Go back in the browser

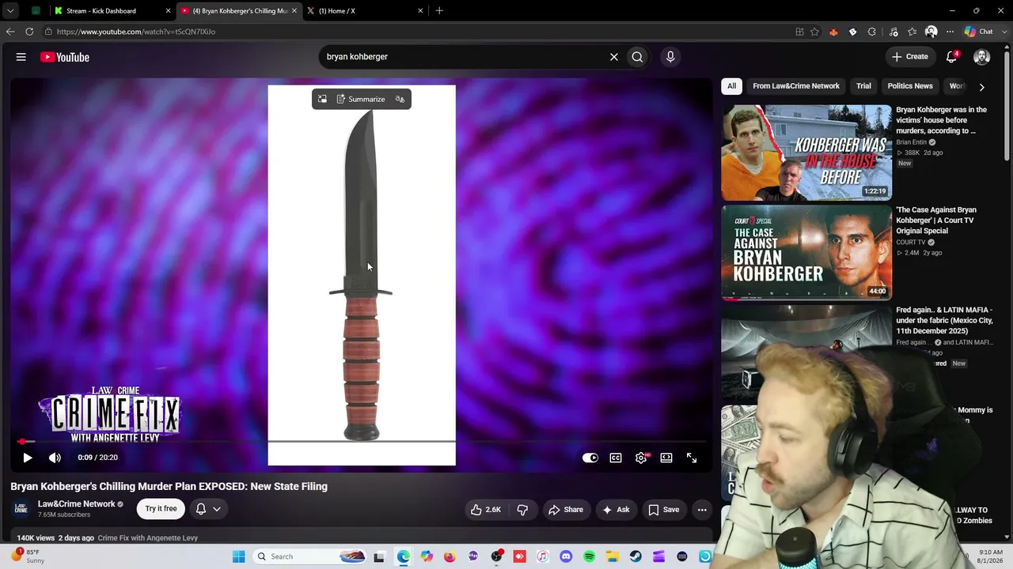pyautogui.click(x=10, y=32)
